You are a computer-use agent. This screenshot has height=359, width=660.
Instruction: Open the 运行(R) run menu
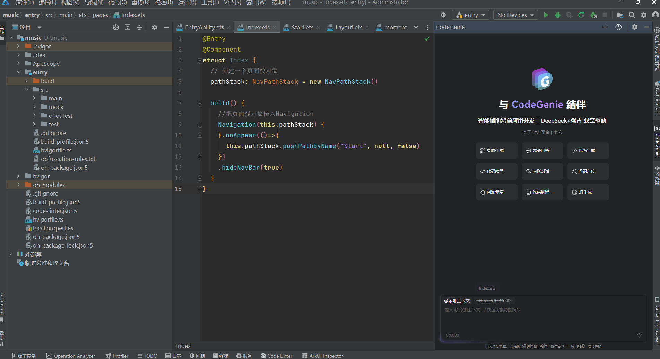pos(187,3)
